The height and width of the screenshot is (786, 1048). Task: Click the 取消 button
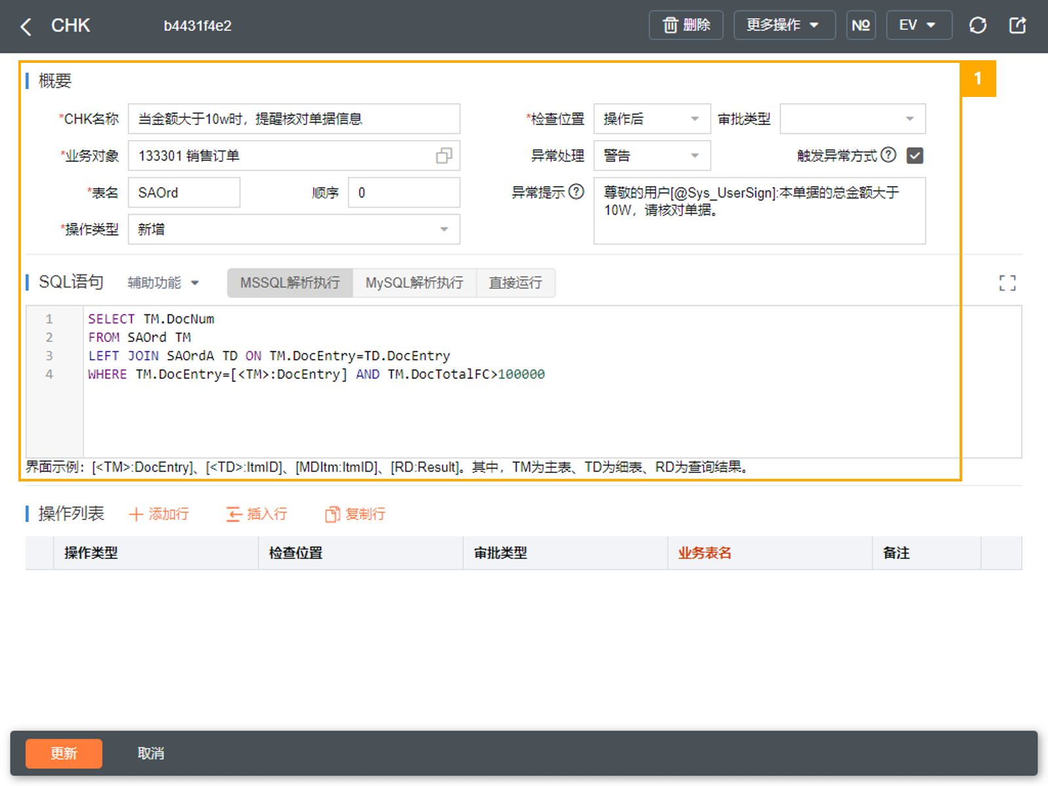pyautogui.click(x=151, y=753)
